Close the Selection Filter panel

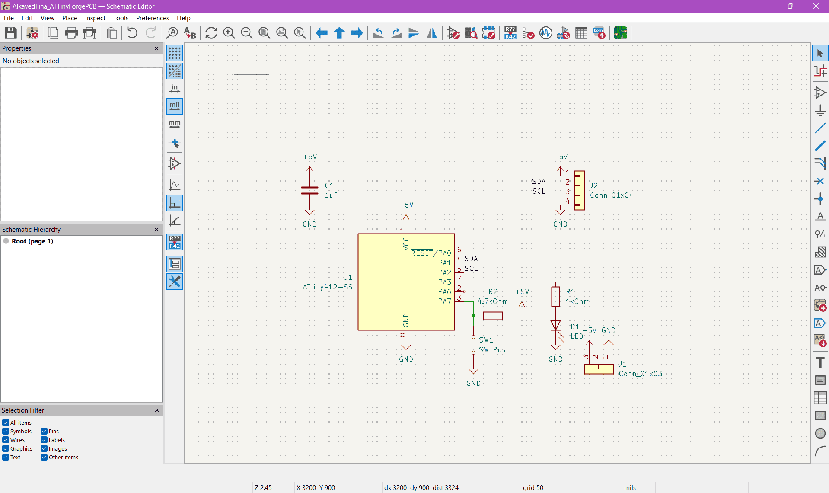click(x=156, y=410)
